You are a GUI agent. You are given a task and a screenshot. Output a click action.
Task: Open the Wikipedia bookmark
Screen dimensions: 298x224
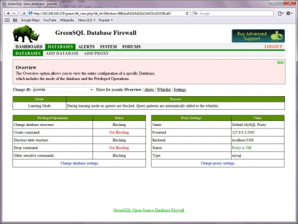pos(67,20)
